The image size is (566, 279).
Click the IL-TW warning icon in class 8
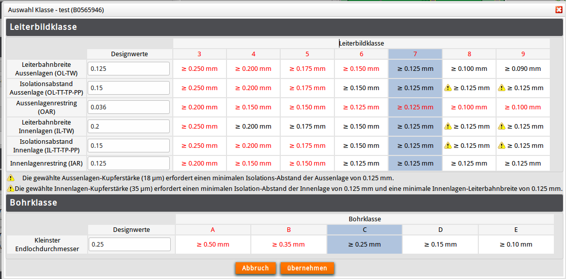(x=447, y=126)
